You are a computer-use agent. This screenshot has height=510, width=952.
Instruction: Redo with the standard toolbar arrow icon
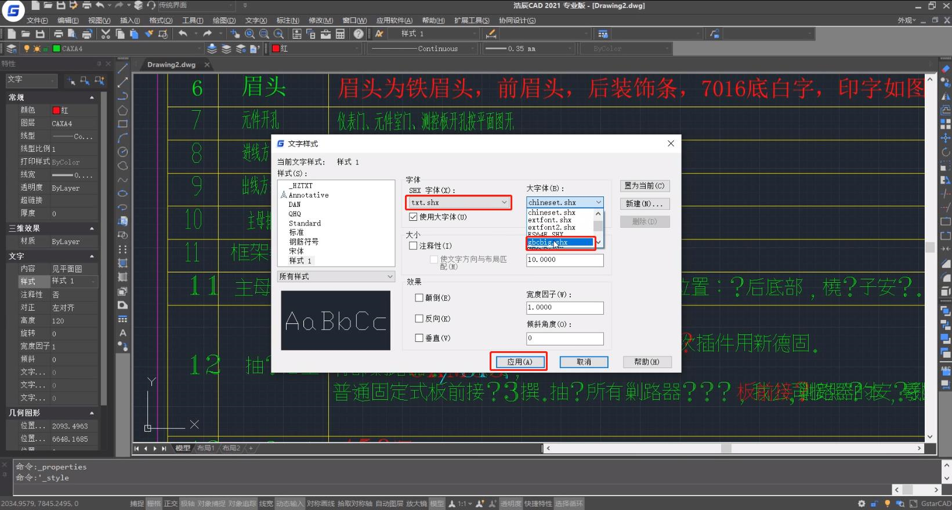coord(207,34)
